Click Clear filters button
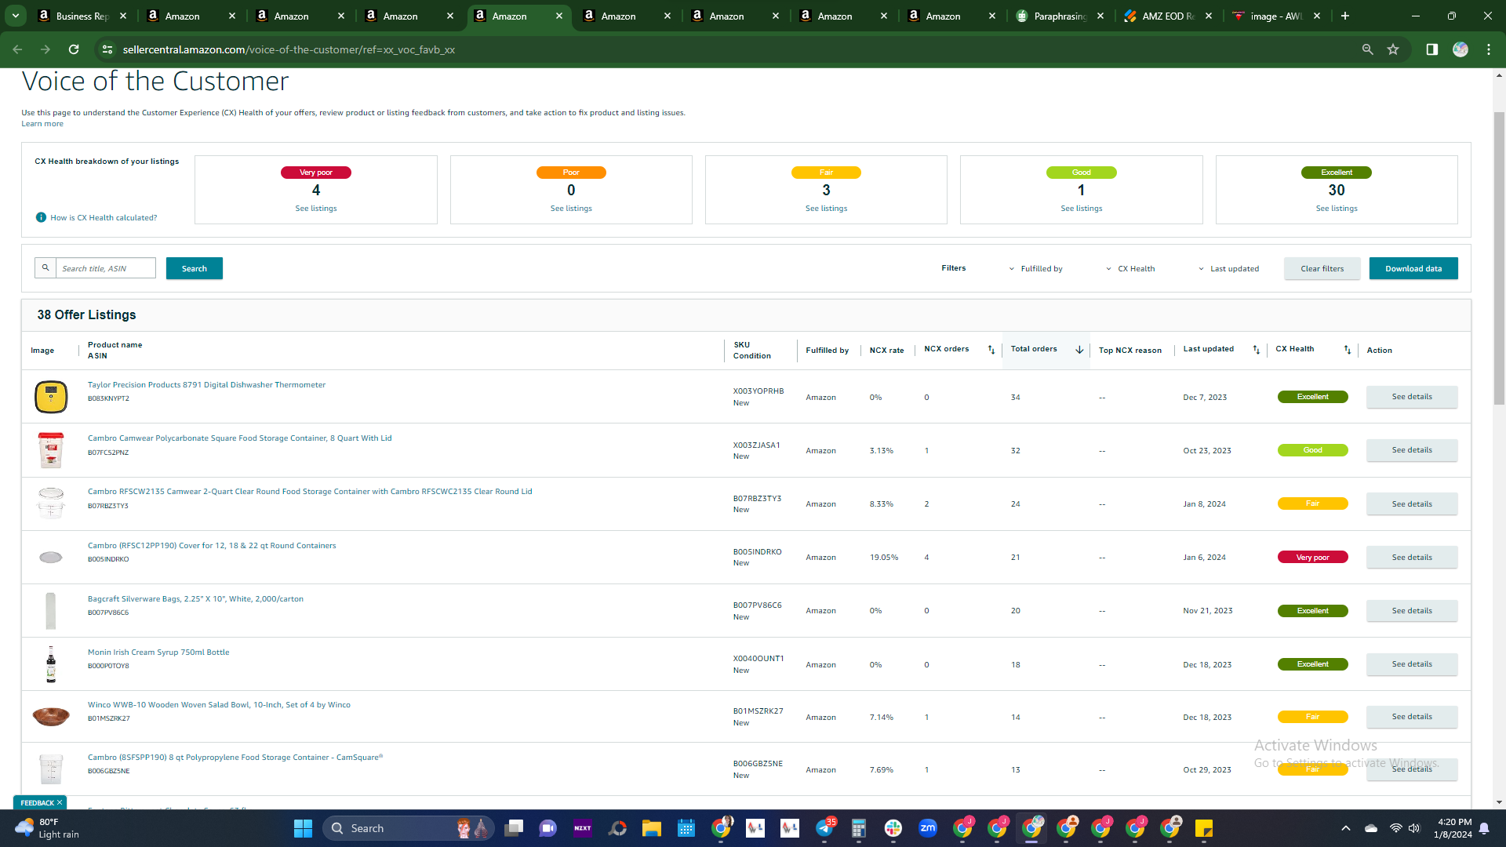The image size is (1506, 847). tap(1322, 268)
